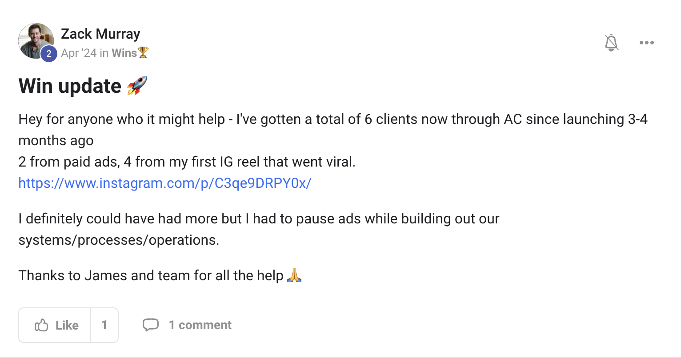Open the three-dot more options menu

pyautogui.click(x=646, y=43)
